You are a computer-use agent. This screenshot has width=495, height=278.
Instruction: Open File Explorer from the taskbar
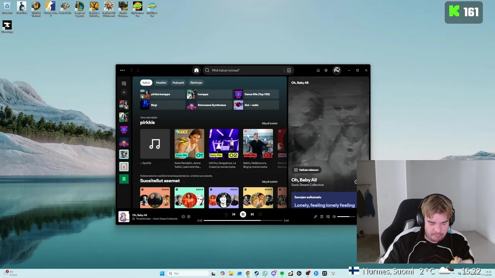point(231,273)
